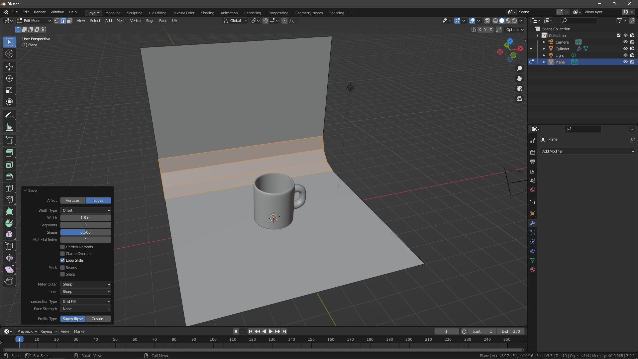
Task: Select the Move tool in toolbar
Action: pos(9,67)
